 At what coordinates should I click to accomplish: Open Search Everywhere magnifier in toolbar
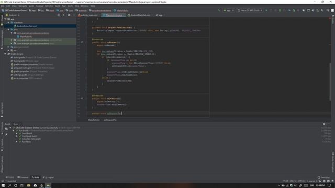point(328,10)
